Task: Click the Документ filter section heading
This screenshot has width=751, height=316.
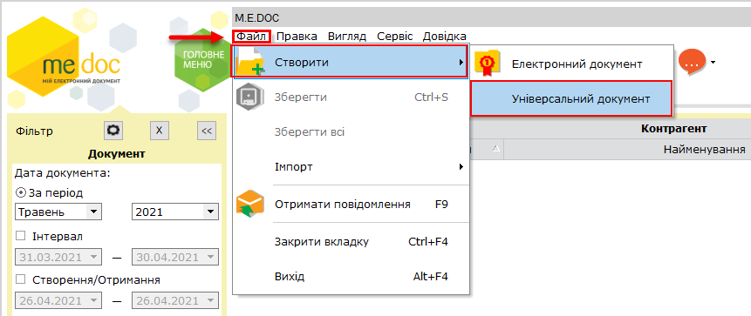Action: click(x=117, y=154)
